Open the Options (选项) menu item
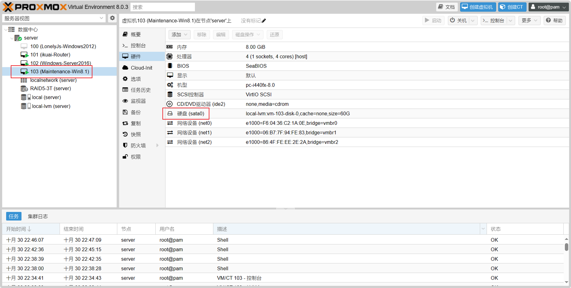 coord(136,79)
